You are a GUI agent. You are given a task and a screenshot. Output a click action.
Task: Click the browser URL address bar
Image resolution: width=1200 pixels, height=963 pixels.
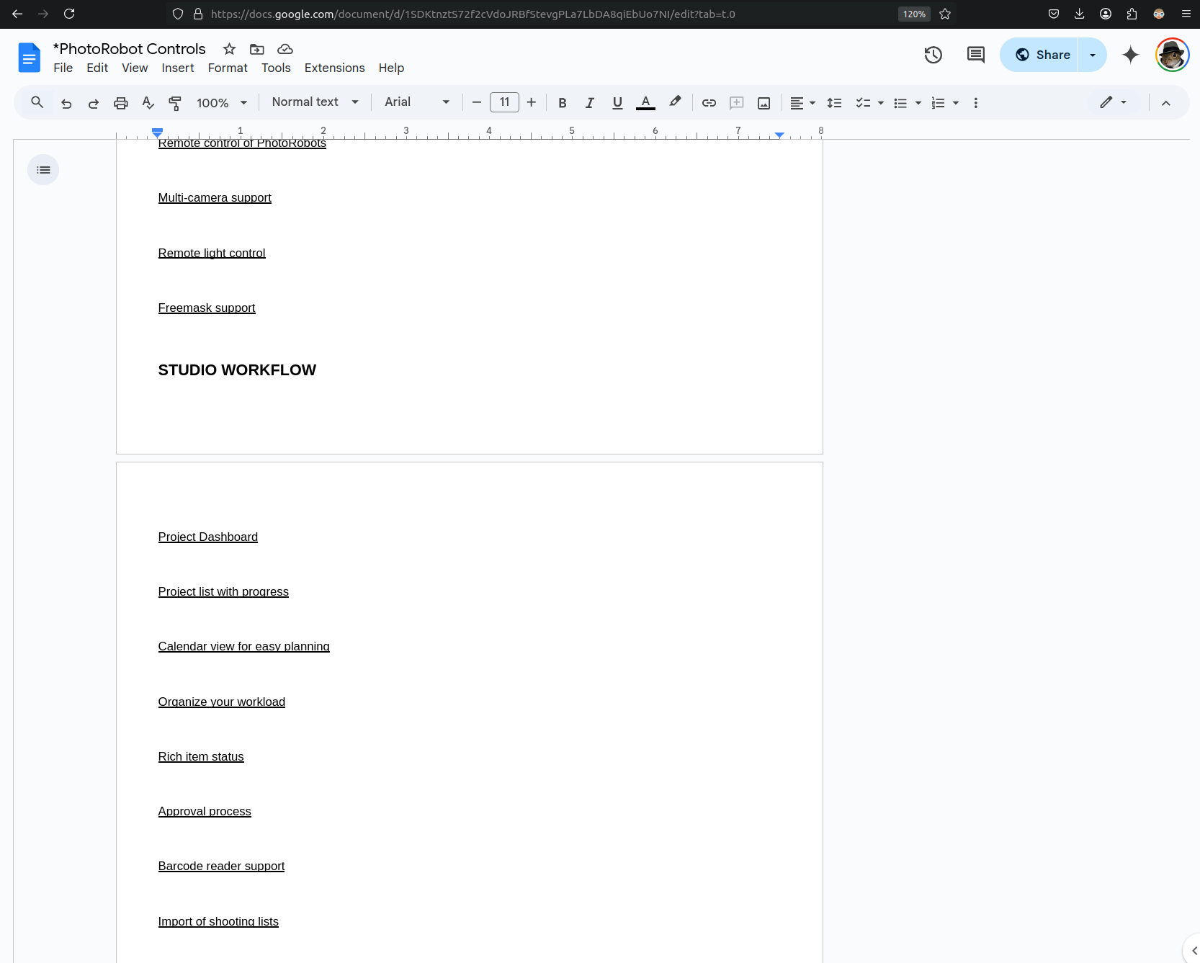coord(473,14)
